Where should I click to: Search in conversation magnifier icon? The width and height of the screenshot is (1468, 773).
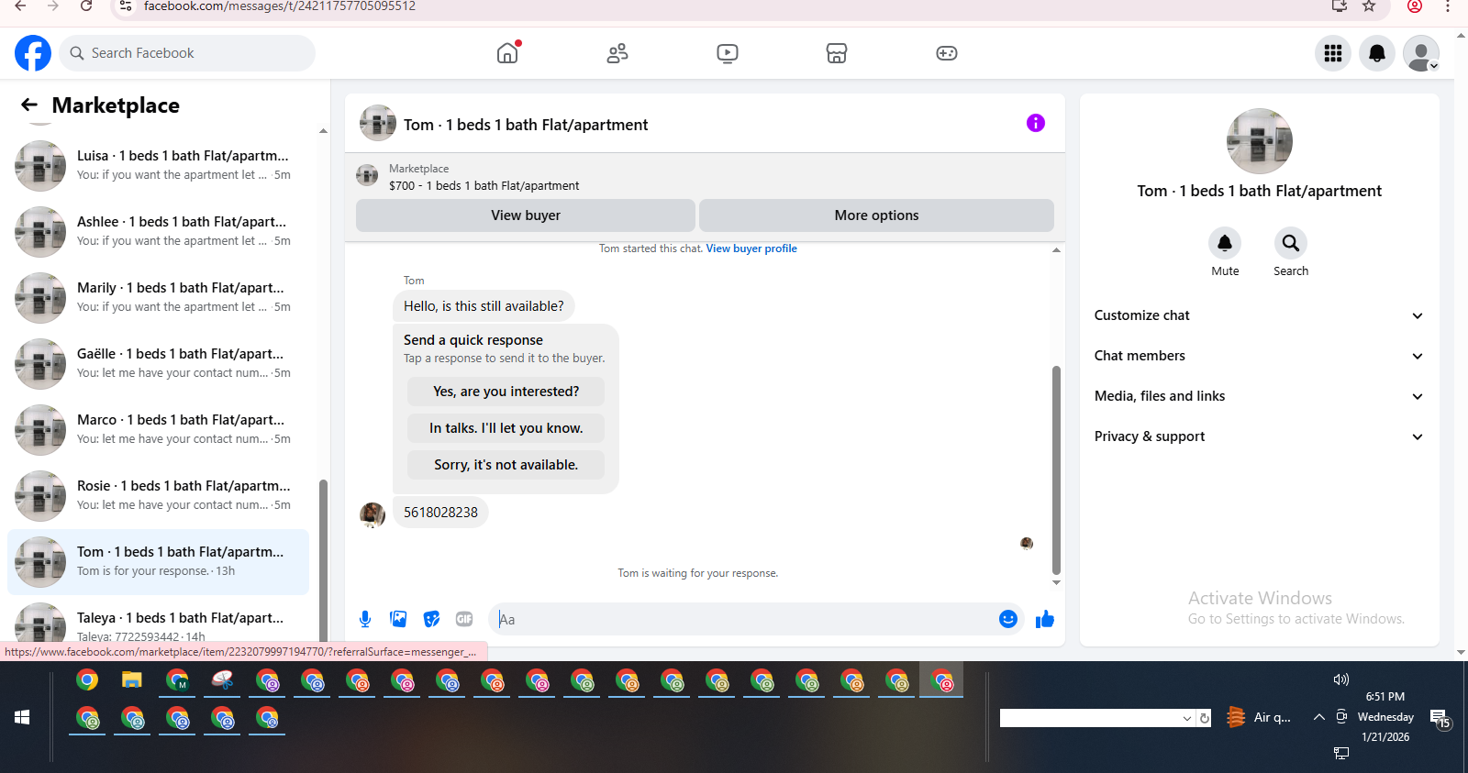pyautogui.click(x=1291, y=243)
